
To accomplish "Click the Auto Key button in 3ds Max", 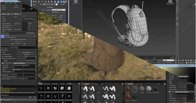I will [159, 60].
